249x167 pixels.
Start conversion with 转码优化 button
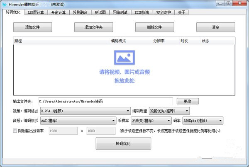pyautogui.click(x=123, y=143)
